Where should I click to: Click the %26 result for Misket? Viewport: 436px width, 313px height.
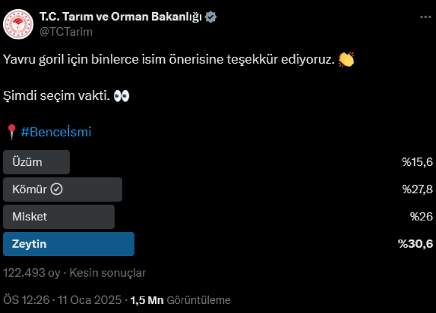pyautogui.click(x=421, y=217)
